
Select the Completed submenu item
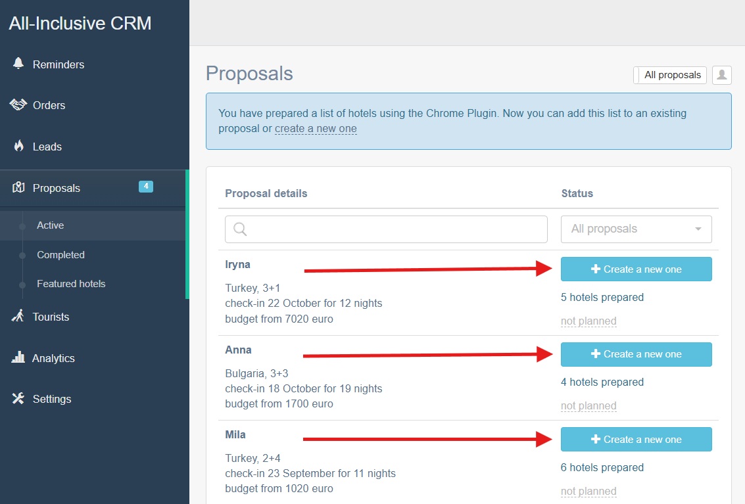pyautogui.click(x=60, y=255)
